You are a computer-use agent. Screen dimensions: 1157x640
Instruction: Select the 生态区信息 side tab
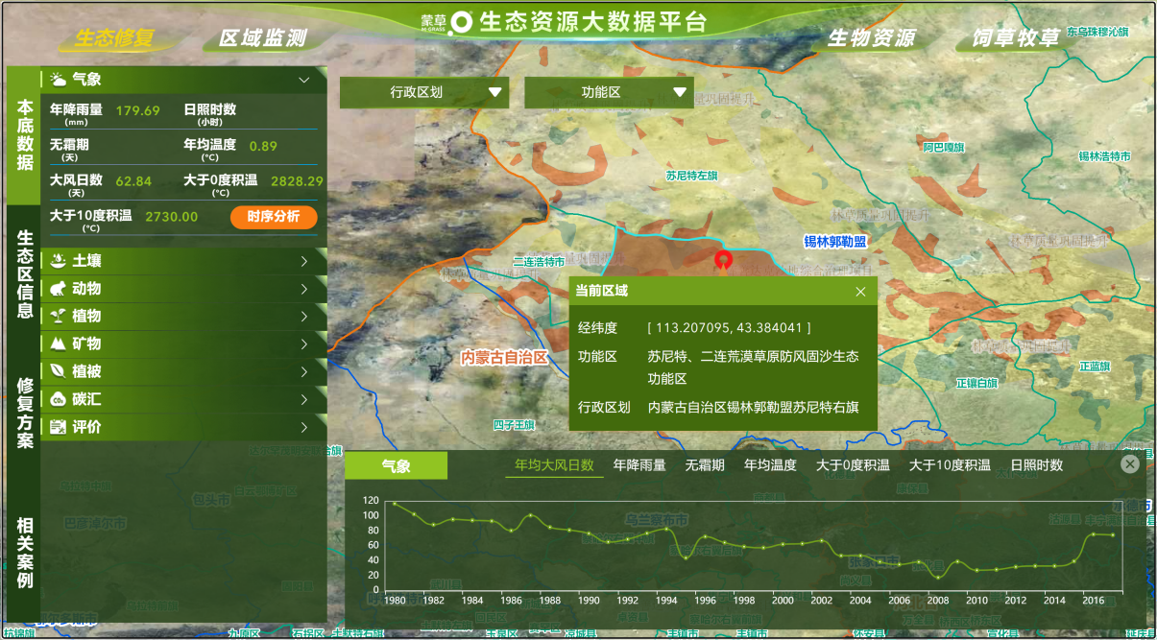(24, 276)
